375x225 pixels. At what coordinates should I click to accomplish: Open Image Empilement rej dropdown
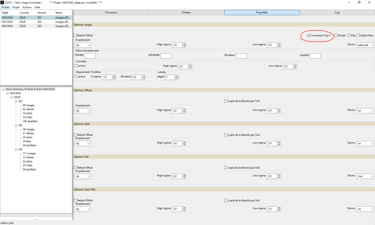[x=82, y=45]
